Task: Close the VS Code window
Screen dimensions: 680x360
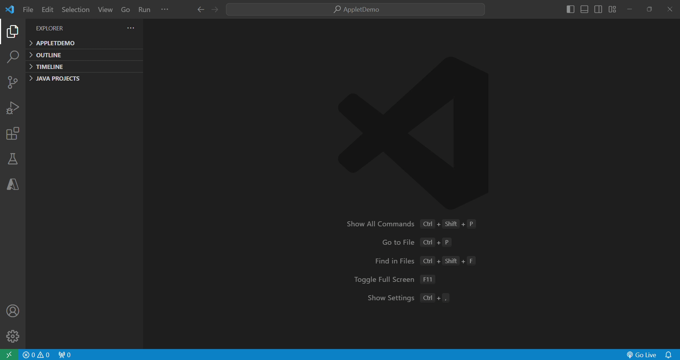Action: coord(670,10)
